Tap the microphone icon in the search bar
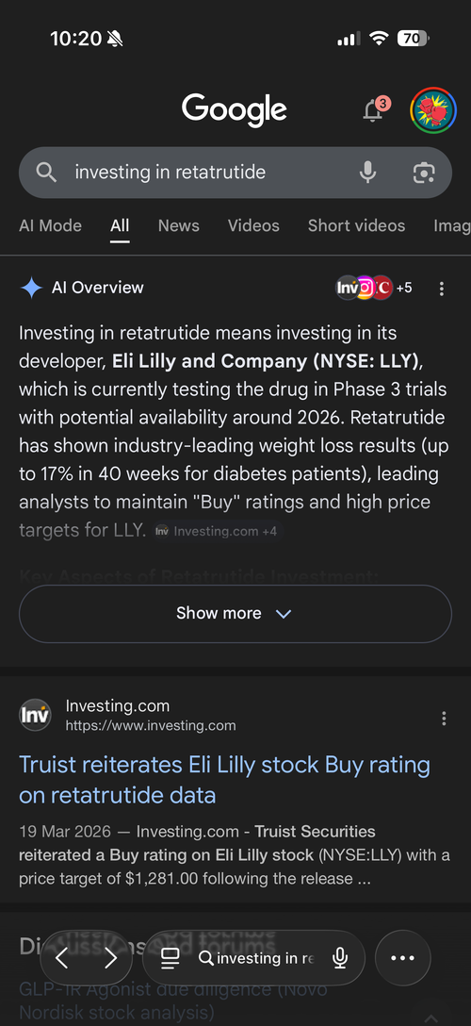Screen dimensions: 471x1026 point(367,172)
